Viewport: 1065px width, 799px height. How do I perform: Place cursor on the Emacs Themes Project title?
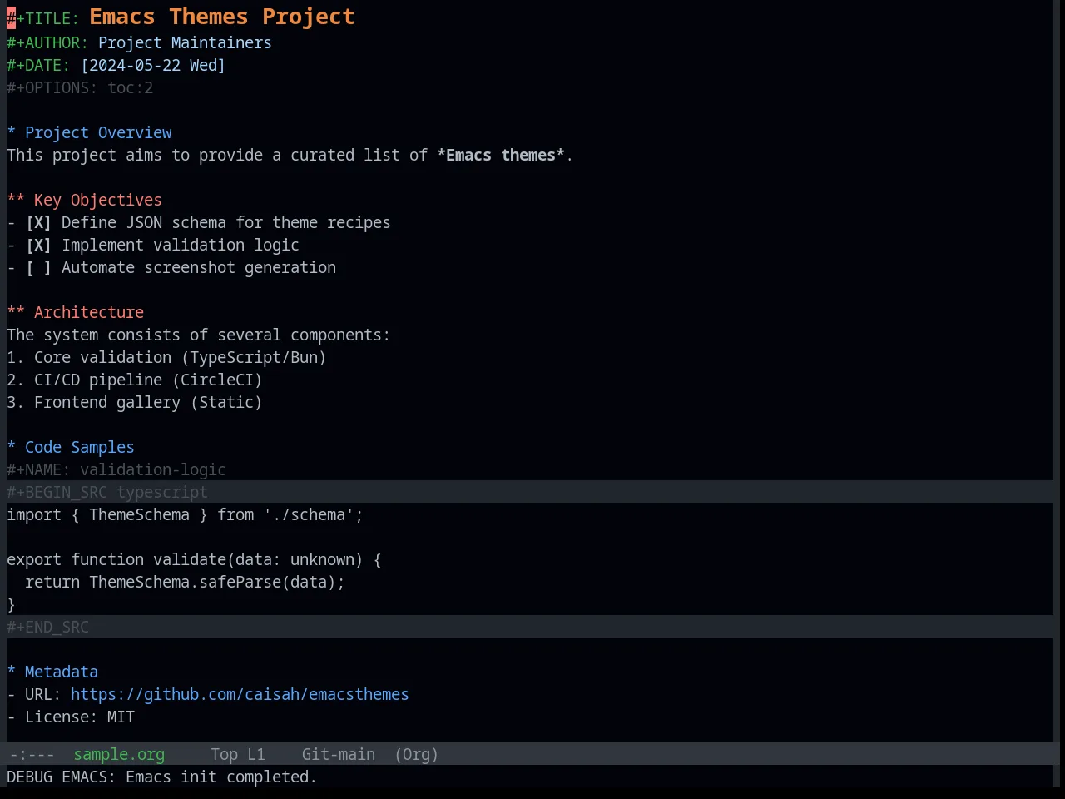[222, 17]
